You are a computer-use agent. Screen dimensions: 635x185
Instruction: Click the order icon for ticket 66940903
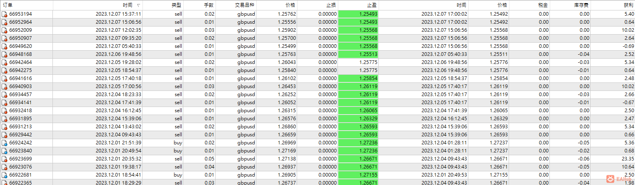pyautogui.click(x=4, y=86)
